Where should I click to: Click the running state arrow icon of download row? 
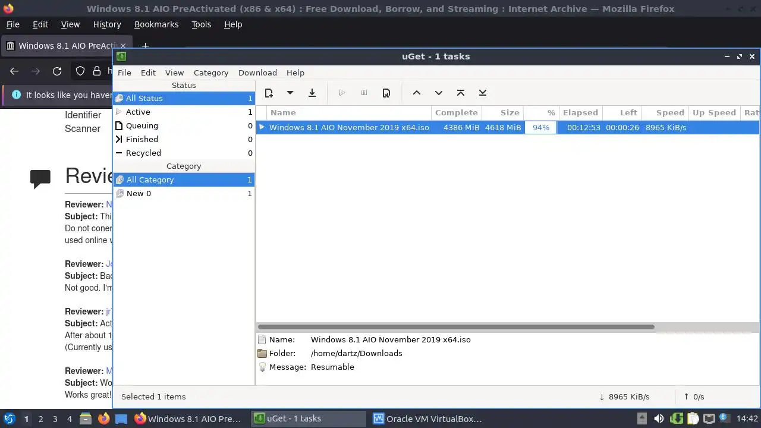262,127
